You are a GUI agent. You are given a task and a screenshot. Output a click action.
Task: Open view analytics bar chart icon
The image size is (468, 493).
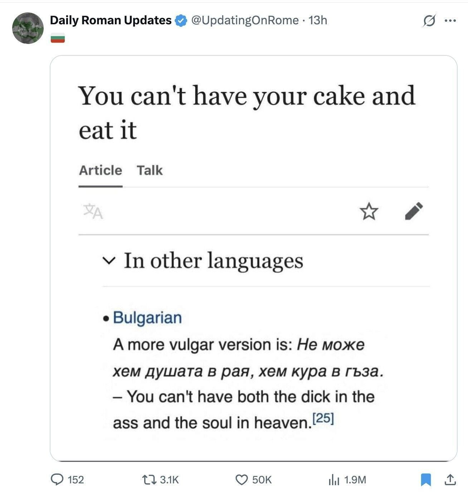[x=333, y=479]
